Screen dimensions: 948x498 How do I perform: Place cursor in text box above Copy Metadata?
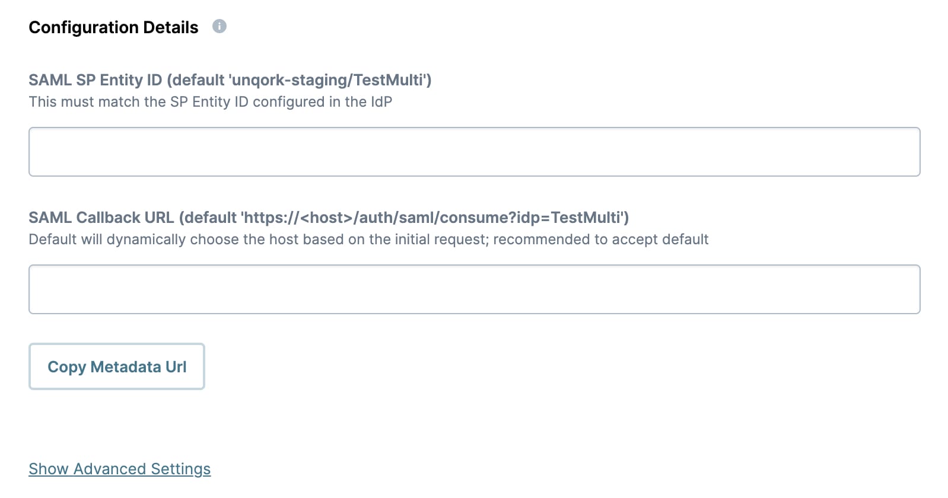[474, 289]
